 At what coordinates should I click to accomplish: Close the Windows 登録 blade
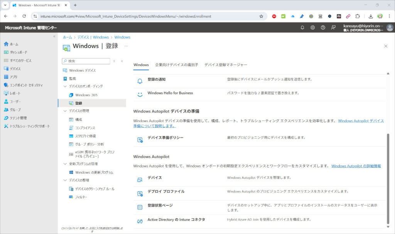click(386, 46)
